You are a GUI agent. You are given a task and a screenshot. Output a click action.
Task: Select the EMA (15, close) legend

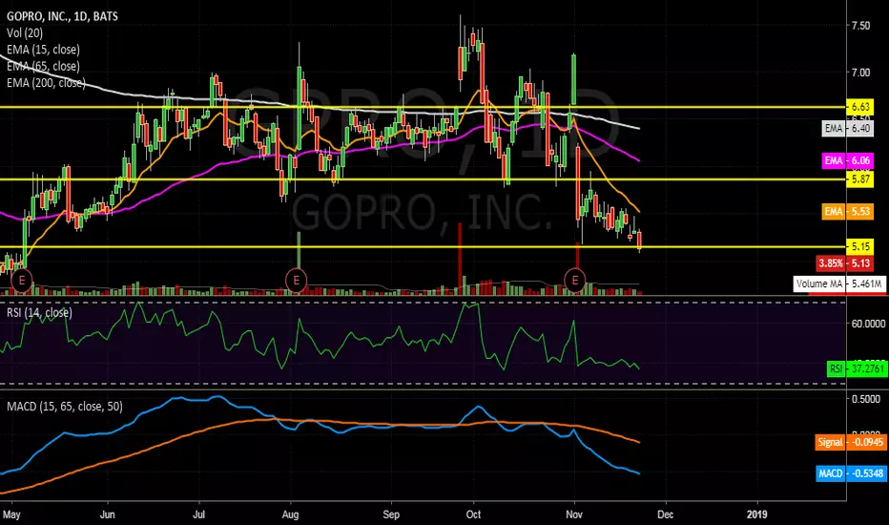(43, 50)
